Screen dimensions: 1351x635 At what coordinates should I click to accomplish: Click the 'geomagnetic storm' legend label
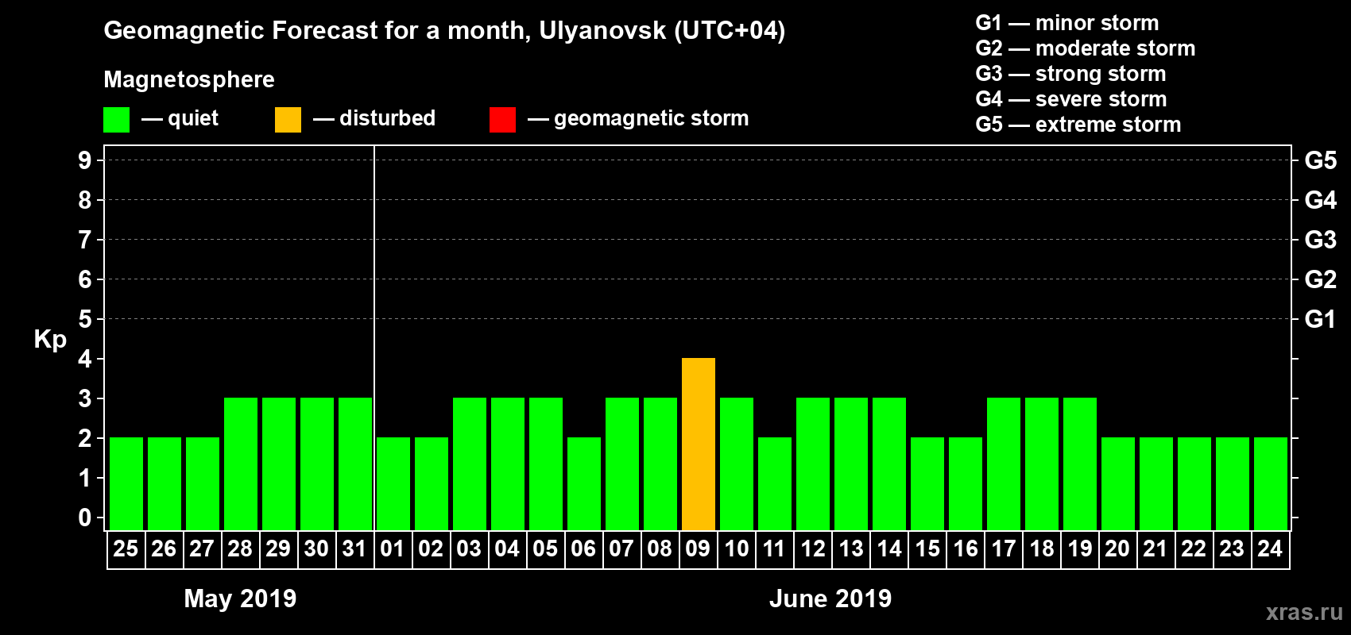[652, 119]
